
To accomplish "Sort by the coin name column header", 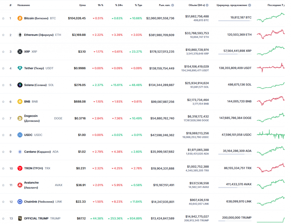I will [x=24, y=5].
